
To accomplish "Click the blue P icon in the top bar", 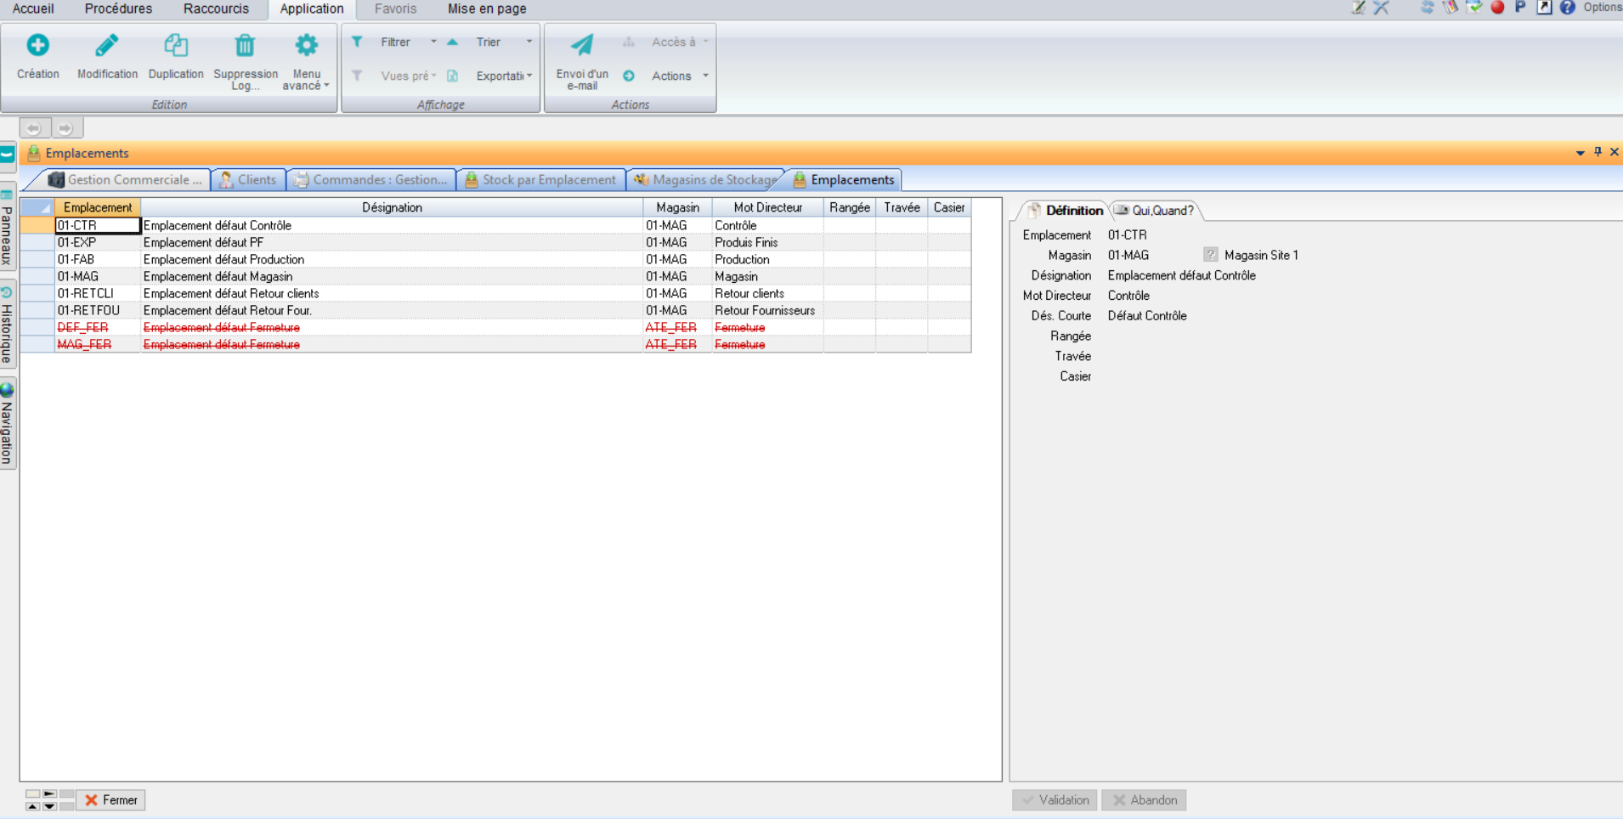I will (x=1520, y=8).
